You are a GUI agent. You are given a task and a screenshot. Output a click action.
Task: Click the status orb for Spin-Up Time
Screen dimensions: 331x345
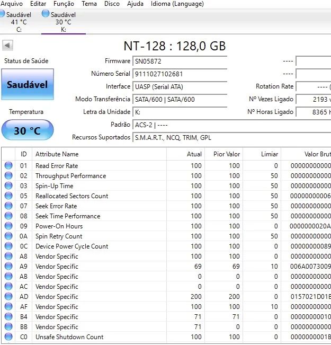tap(8, 185)
